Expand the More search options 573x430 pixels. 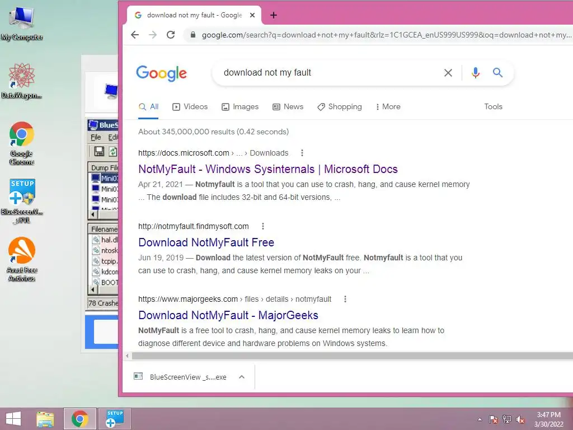[x=388, y=107]
